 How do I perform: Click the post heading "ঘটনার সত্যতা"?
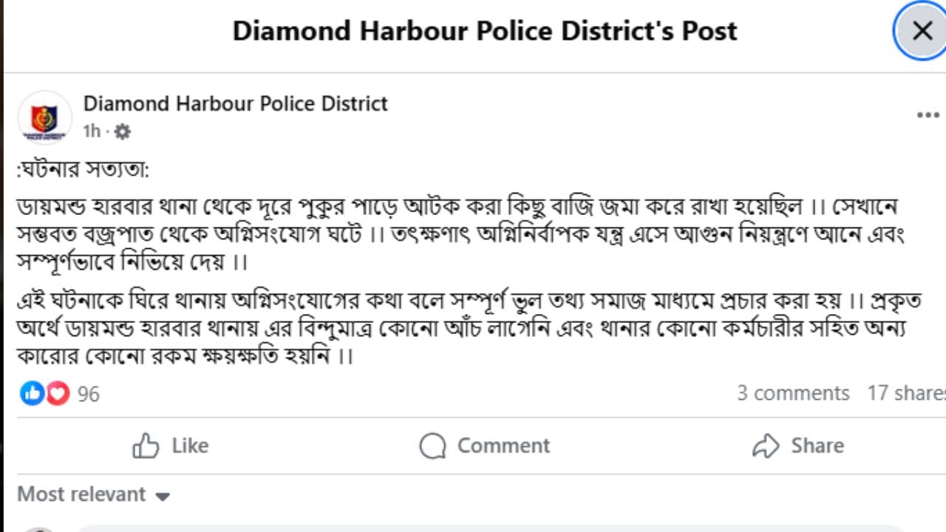(83, 170)
